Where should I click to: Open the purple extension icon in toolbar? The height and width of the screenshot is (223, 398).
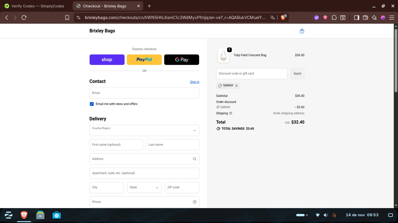(317, 17)
